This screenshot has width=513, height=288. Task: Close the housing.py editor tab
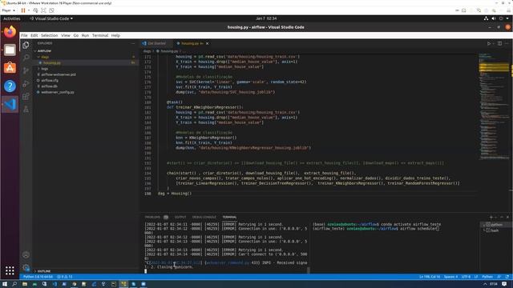(x=207, y=43)
